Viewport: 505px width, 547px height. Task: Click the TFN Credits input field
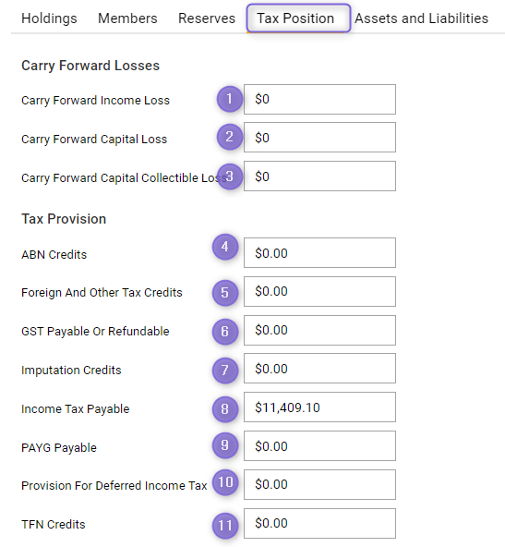319,523
